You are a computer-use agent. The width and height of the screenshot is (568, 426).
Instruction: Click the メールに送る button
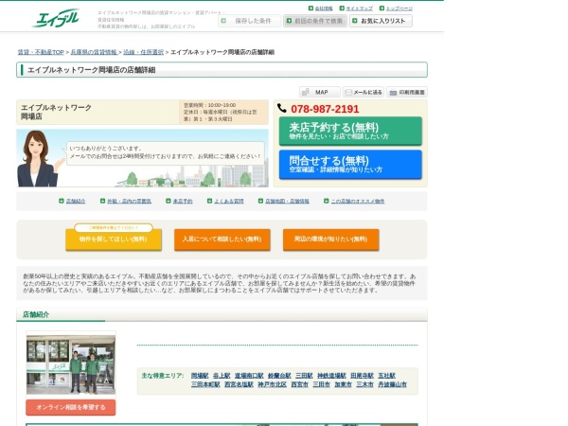point(364,92)
